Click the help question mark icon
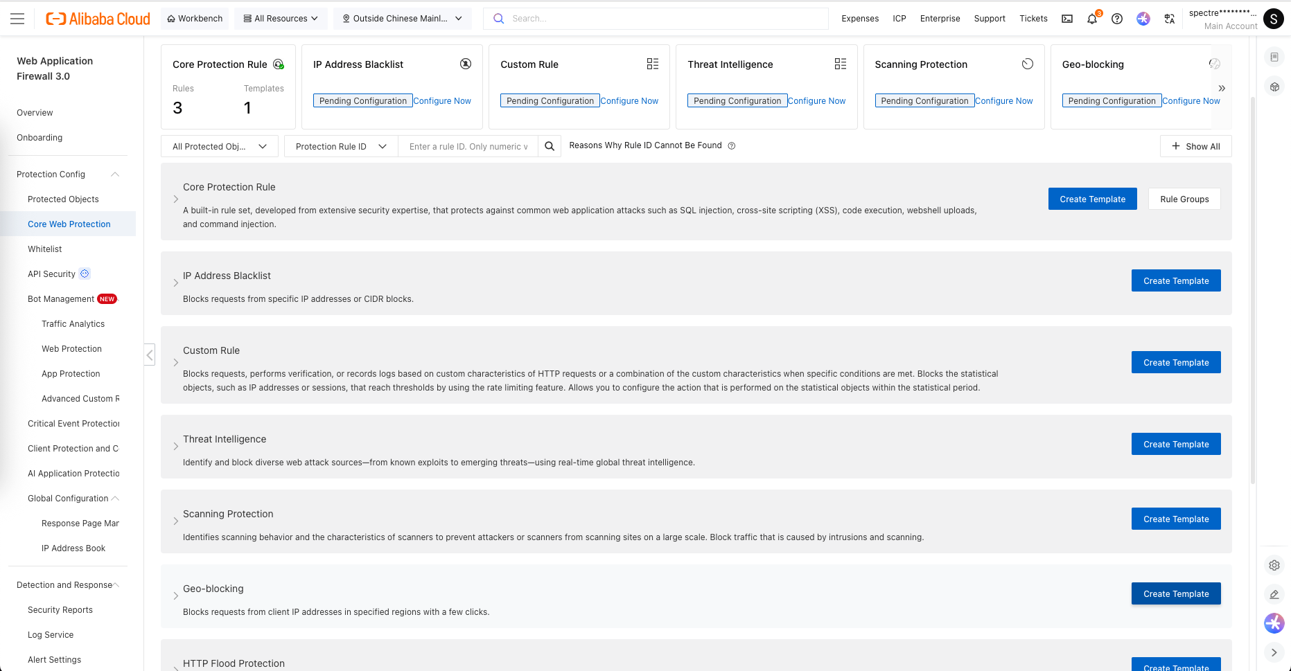 coord(1117,19)
